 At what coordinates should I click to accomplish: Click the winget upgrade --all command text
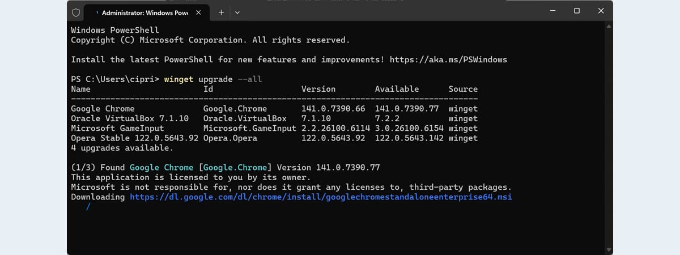(x=212, y=79)
